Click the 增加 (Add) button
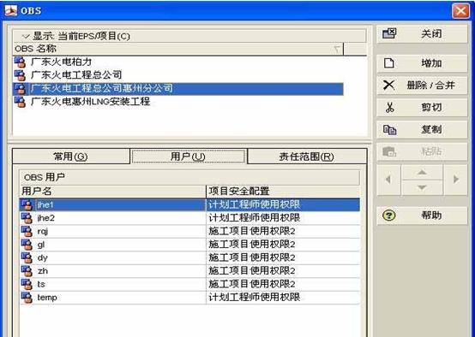Image resolution: width=475 pixels, height=337 pixels. pos(422,63)
